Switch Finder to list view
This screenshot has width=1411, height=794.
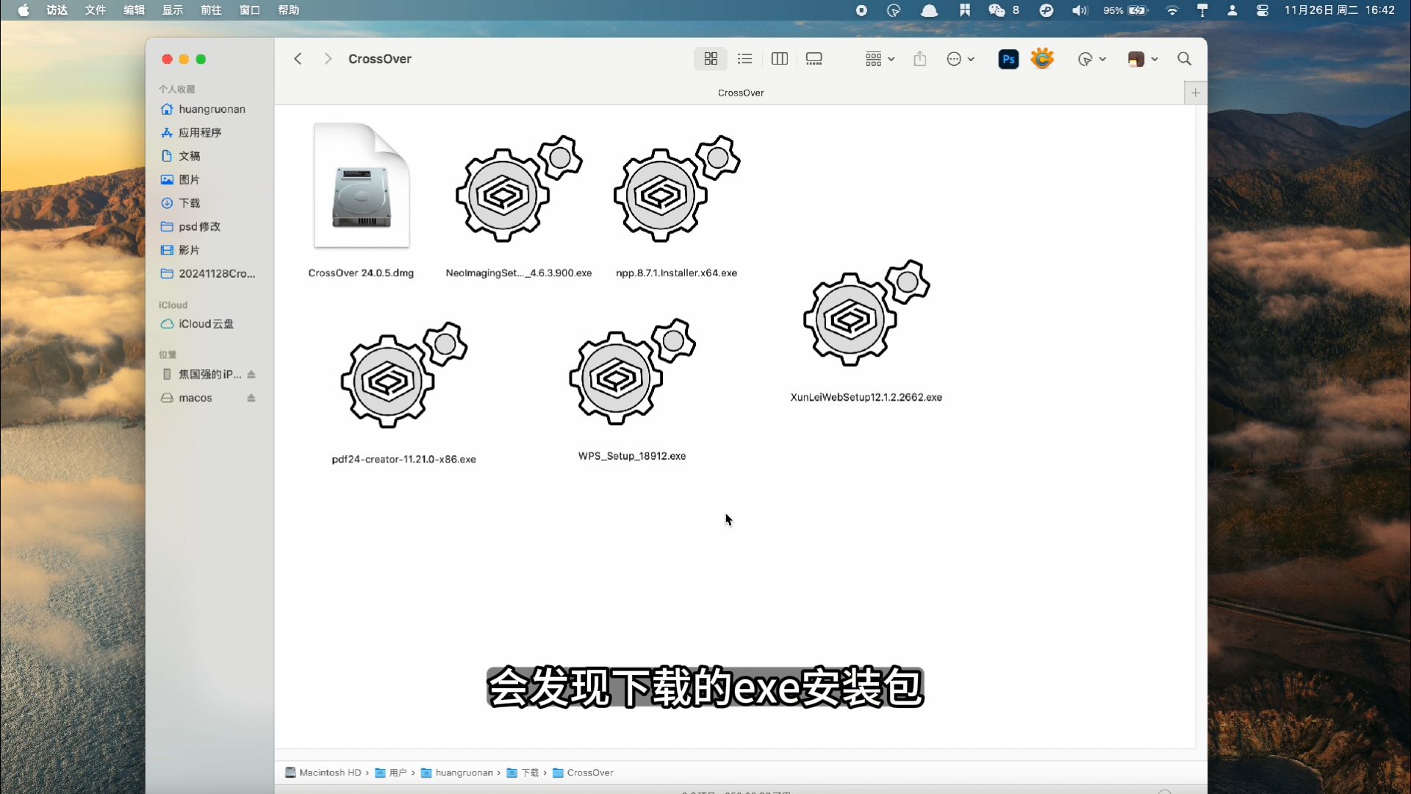(x=745, y=59)
